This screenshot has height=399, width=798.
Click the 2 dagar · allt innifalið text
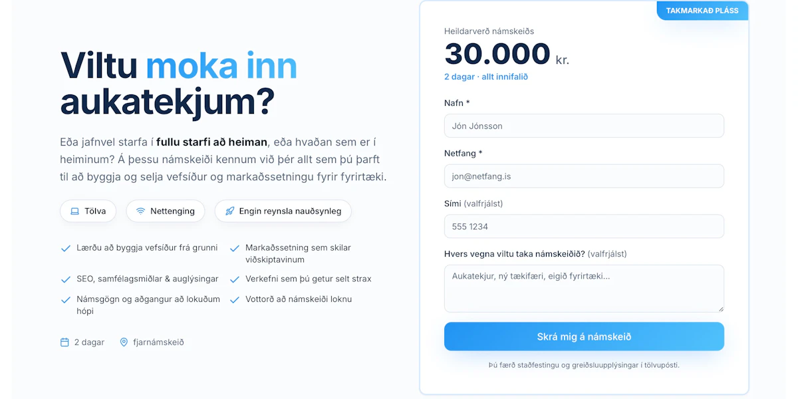coord(486,77)
